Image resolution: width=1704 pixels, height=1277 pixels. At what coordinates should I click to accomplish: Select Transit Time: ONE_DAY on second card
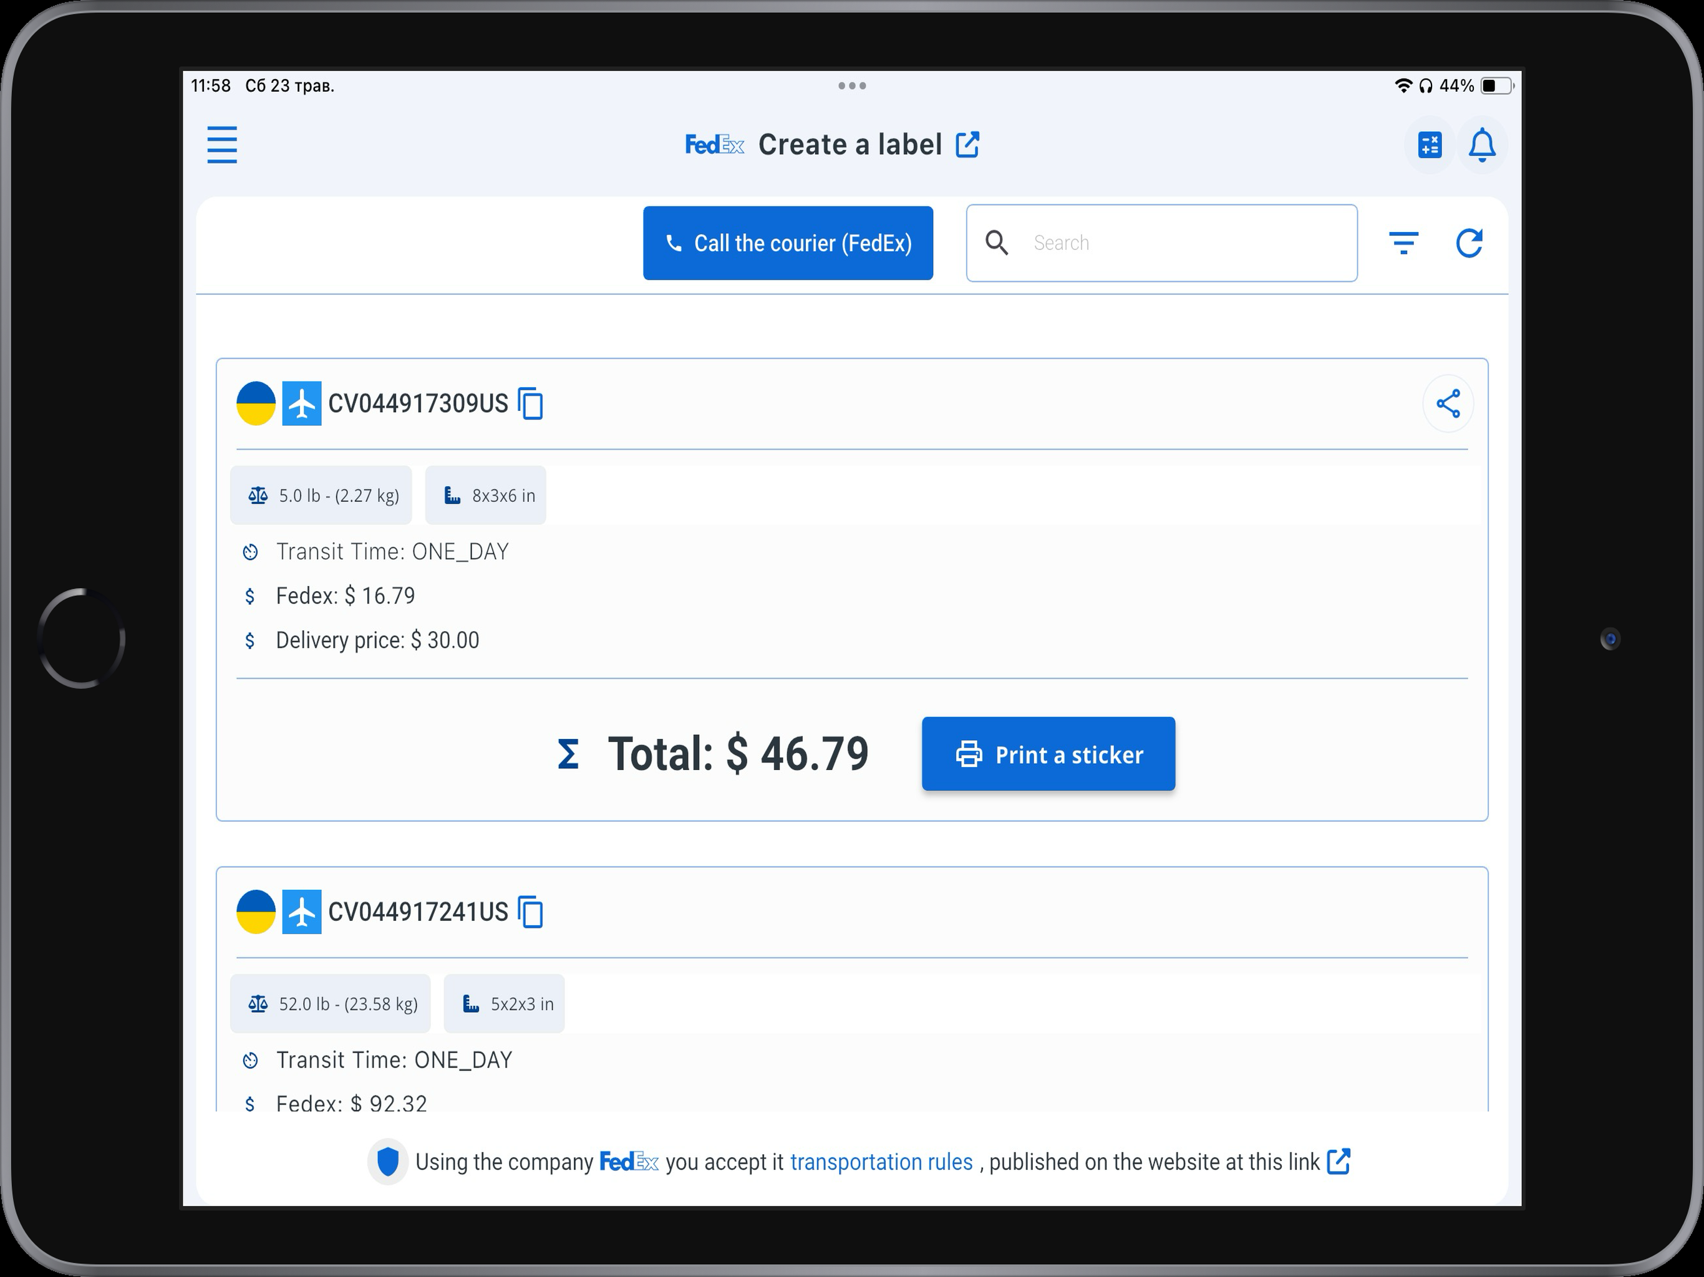394,1060
